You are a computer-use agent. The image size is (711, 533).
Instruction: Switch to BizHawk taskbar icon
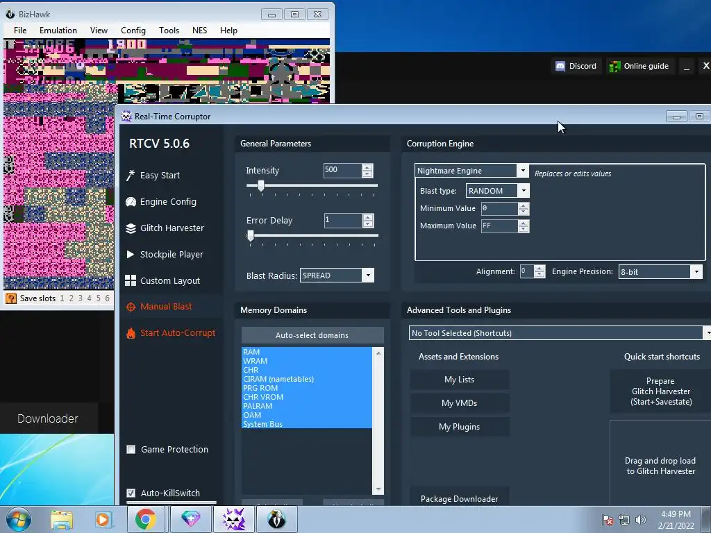pos(276,519)
